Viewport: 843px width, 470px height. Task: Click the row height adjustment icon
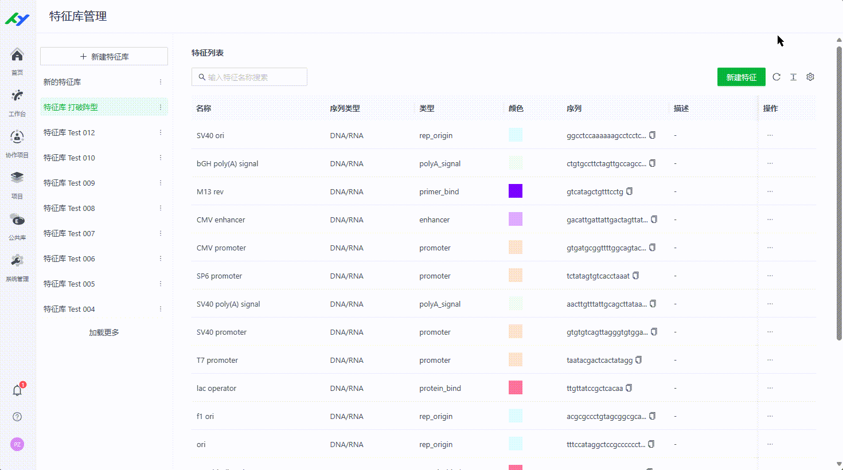[x=793, y=76]
